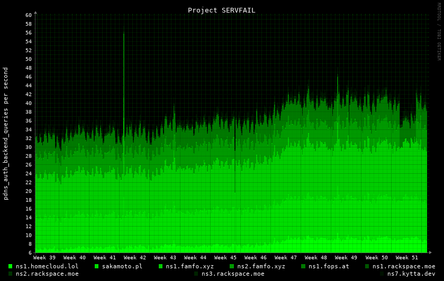The width and height of the screenshot is (444, 281).
Task: Click the Project SERVFAIL chart title
Action: (221, 10)
